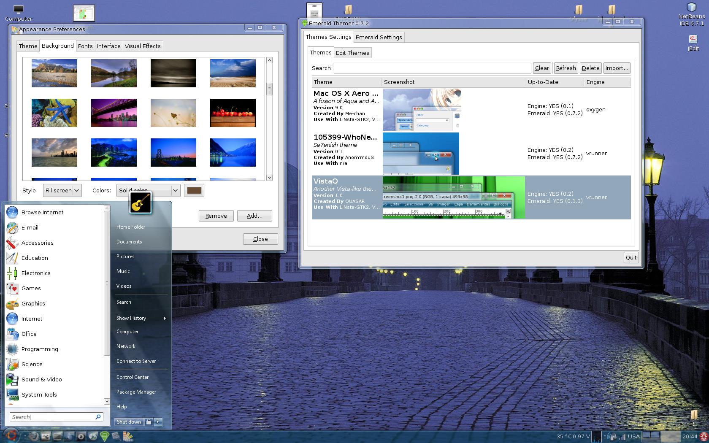The width and height of the screenshot is (709, 443).
Task: Click the lock screen button beside Shut down
Action: (149, 421)
